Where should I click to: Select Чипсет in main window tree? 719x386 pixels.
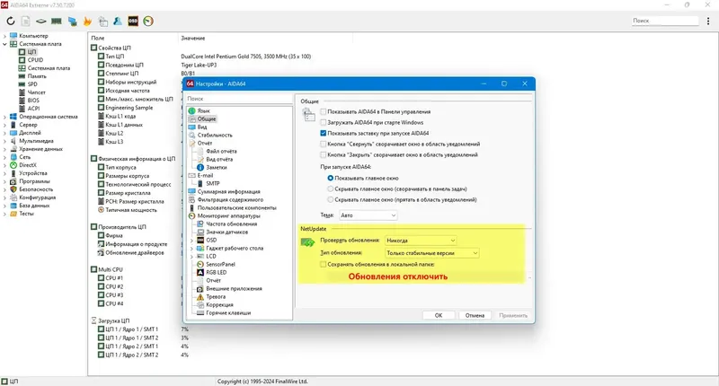(x=36, y=92)
